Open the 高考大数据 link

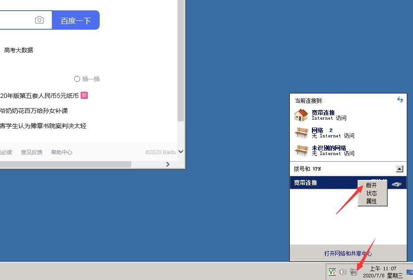coord(19,50)
